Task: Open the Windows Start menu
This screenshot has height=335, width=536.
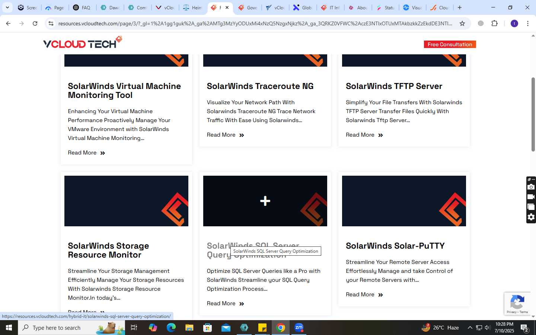Action: point(9,328)
